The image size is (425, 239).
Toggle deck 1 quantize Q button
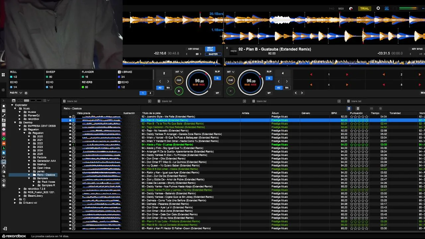(x=217, y=78)
